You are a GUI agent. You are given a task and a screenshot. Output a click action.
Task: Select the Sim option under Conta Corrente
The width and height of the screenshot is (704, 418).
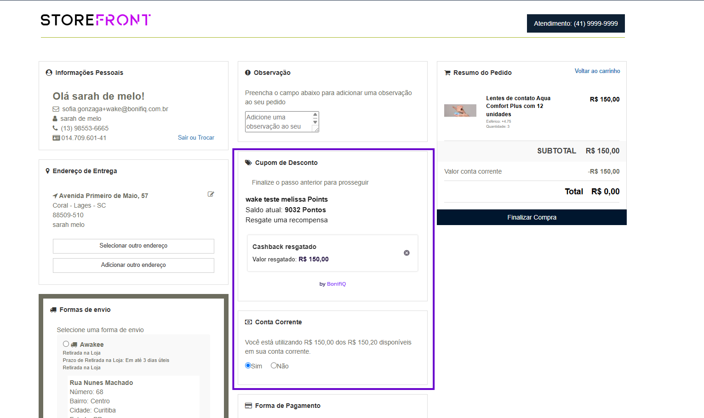coord(247,365)
